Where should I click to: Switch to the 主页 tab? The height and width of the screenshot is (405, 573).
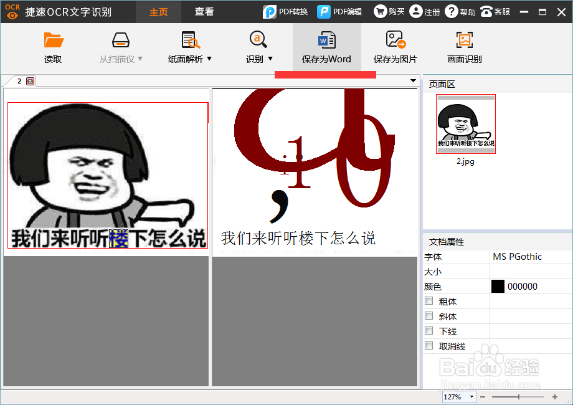[159, 12]
